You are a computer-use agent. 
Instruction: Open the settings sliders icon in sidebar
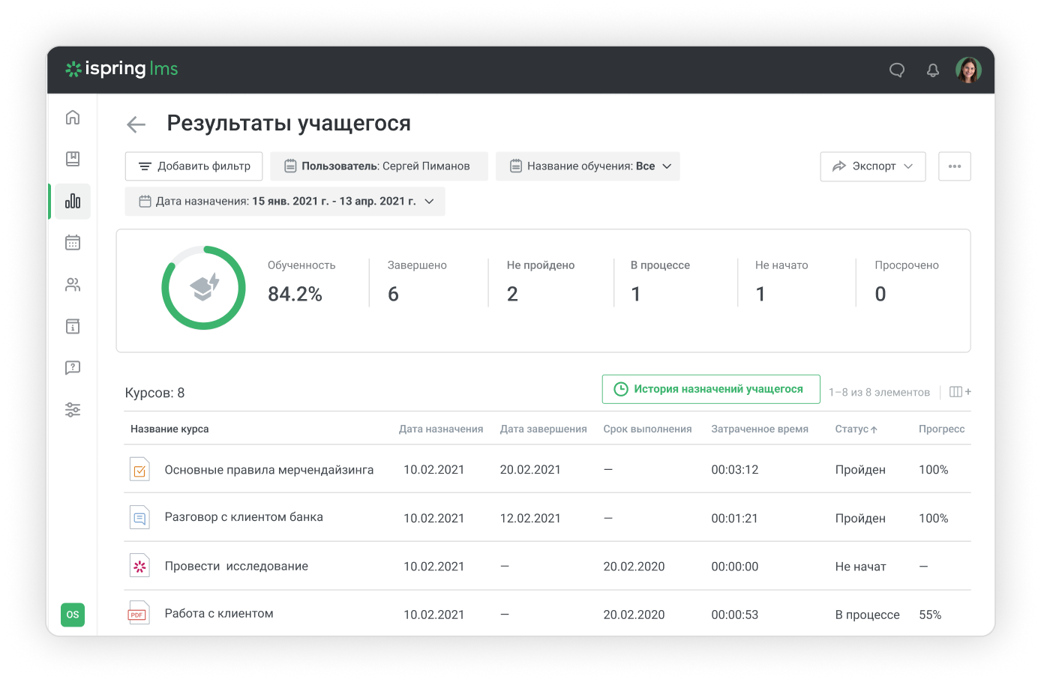click(x=73, y=410)
